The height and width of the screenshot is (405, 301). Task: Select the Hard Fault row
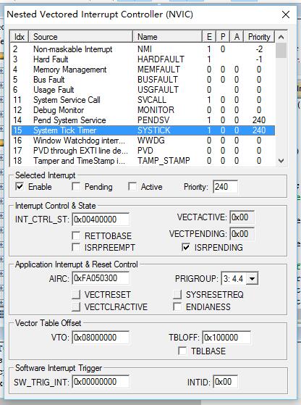[x=143, y=59]
